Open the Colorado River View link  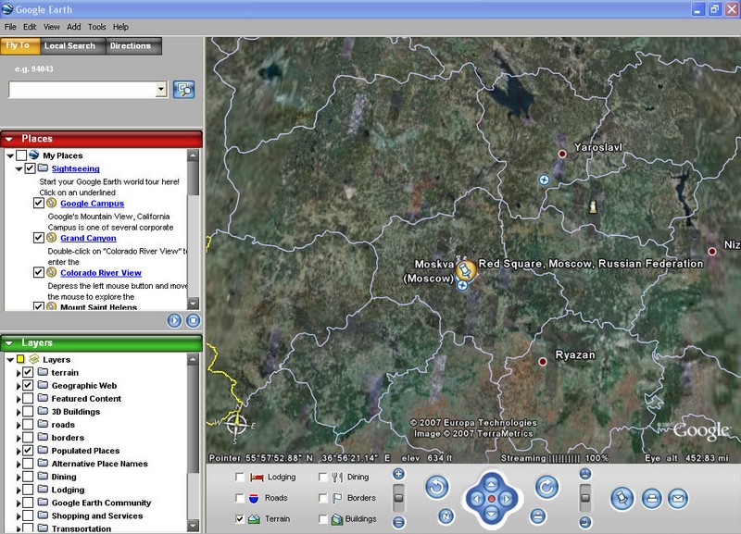[x=101, y=273]
